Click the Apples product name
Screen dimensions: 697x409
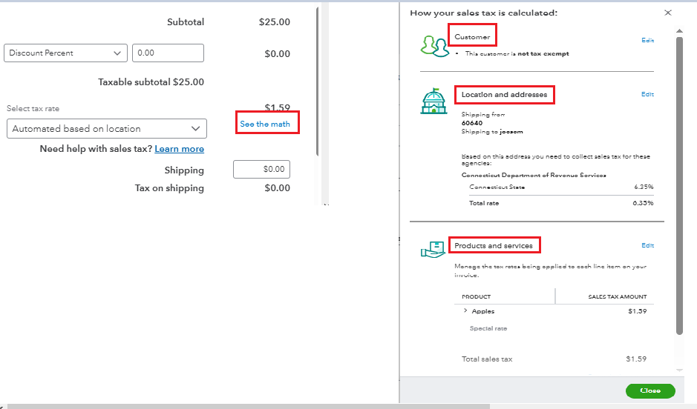tap(482, 311)
